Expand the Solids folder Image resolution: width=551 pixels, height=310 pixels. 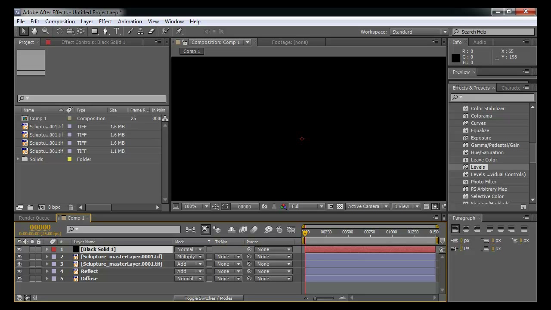click(18, 159)
